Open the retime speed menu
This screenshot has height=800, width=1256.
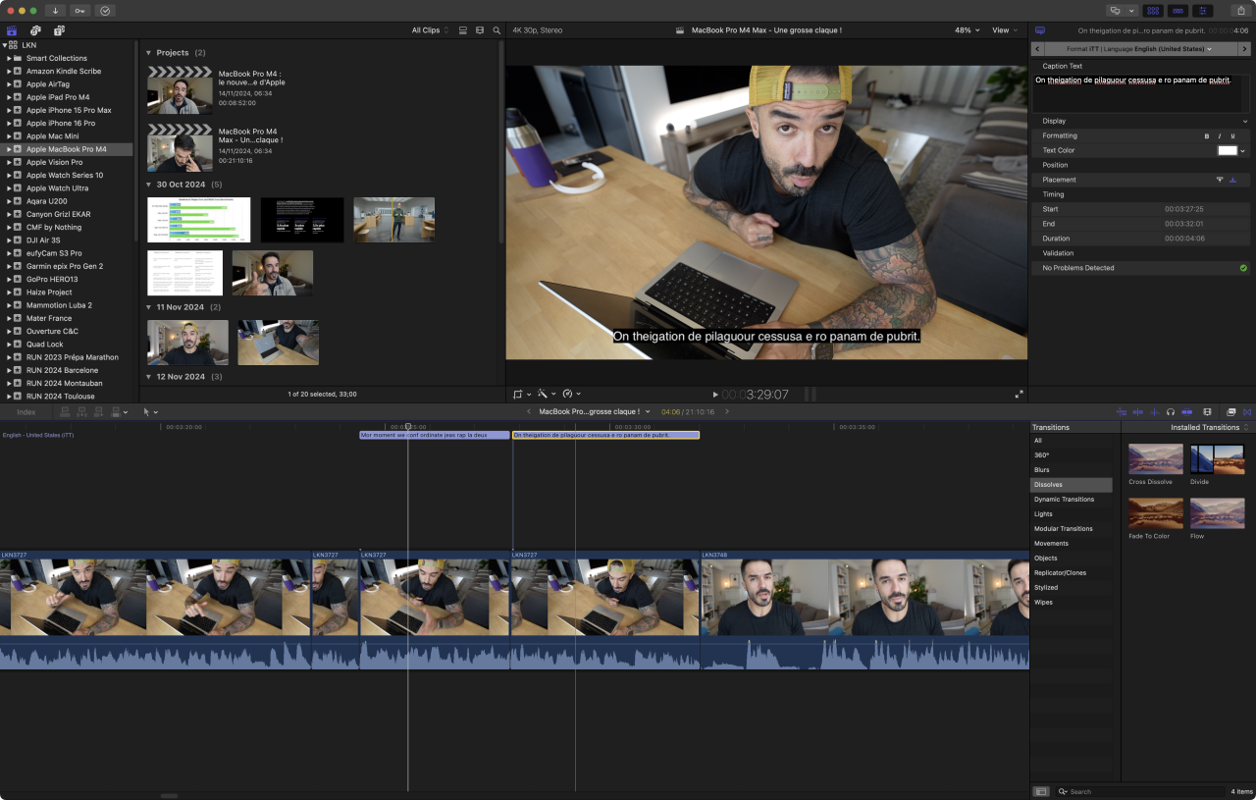(x=572, y=394)
